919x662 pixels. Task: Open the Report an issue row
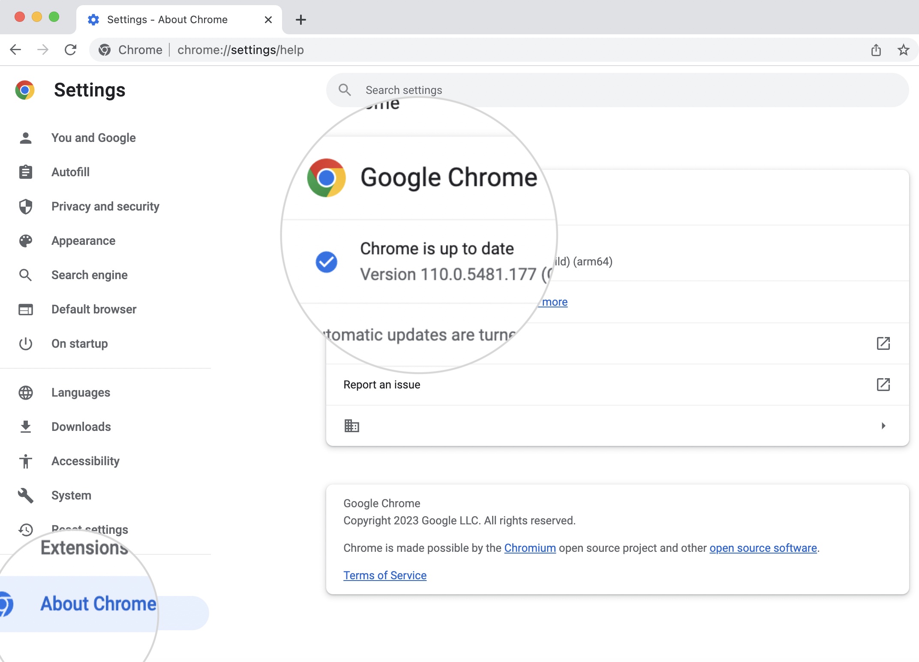pos(617,385)
